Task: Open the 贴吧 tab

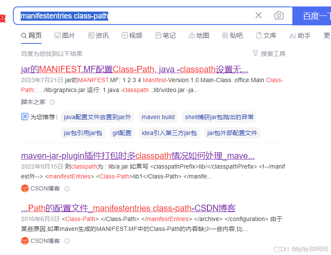Action: [x=232, y=36]
